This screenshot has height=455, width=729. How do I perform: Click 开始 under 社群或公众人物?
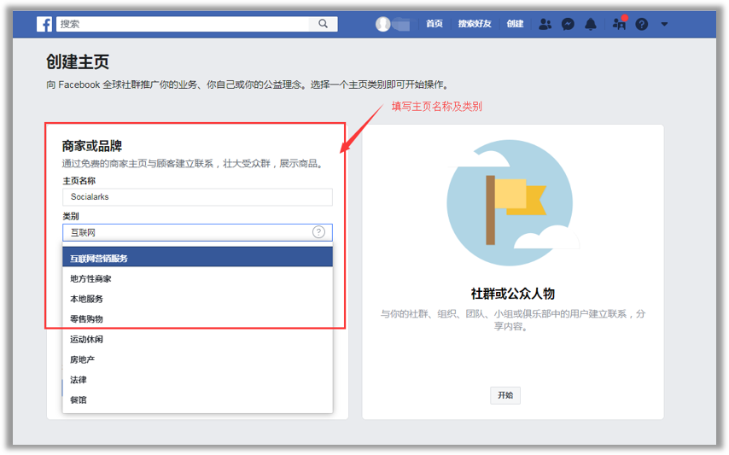pyautogui.click(x=505, y=395)
